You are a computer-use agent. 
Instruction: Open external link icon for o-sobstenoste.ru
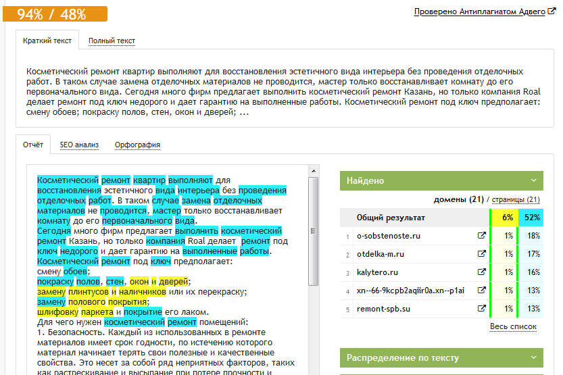tap(481, 236)
